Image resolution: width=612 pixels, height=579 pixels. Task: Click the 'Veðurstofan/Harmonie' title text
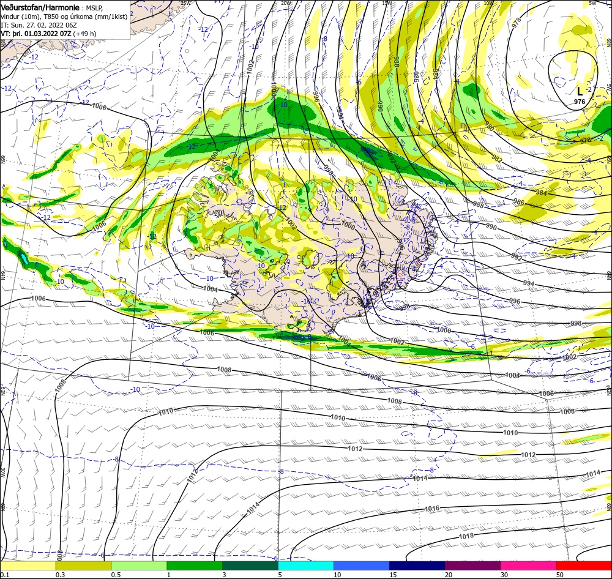click(40, 8)
